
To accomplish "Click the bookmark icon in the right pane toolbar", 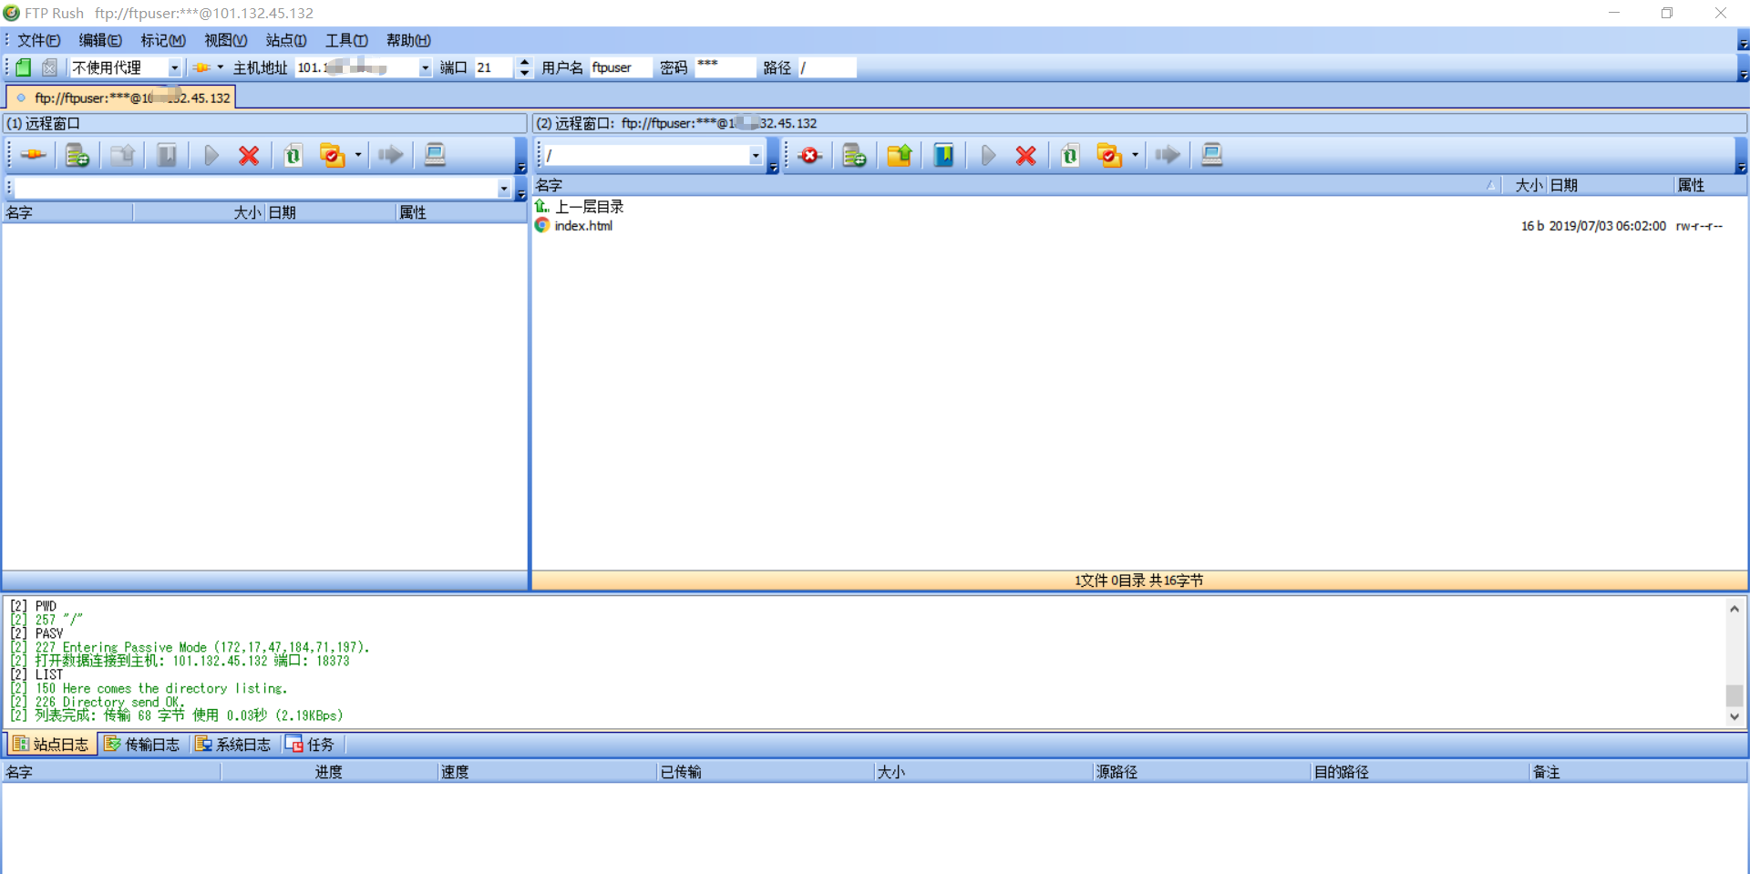I will (x=943, y=156).
